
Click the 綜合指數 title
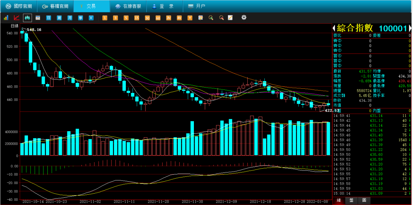tap(355, 28)
